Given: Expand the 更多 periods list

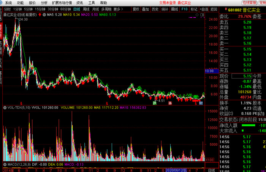Looking at the screenshot, I should click(118, 9).
